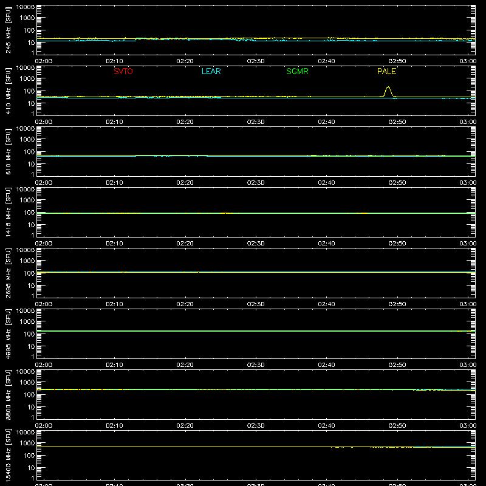Click the 2695 MHz [SFU] axis title
The image size is (486, 486).
click(x=8, y=273)
